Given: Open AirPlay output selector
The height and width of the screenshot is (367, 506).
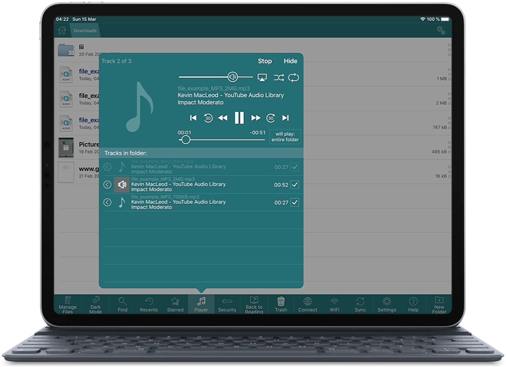Looking at the screenshot, I should tap(262, 78).
